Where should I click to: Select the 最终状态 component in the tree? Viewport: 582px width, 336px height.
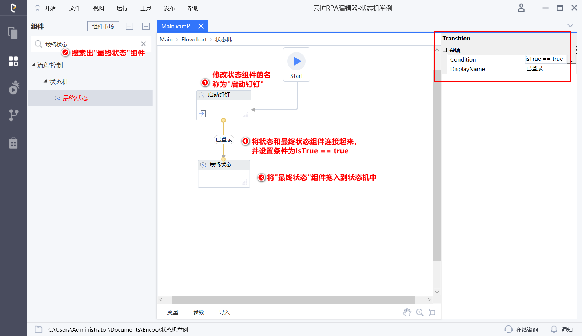[75, 98]
